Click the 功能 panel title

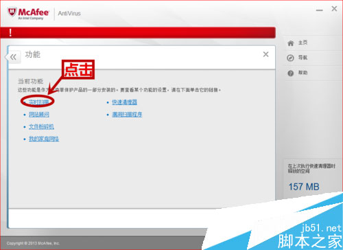click(33, 54)
